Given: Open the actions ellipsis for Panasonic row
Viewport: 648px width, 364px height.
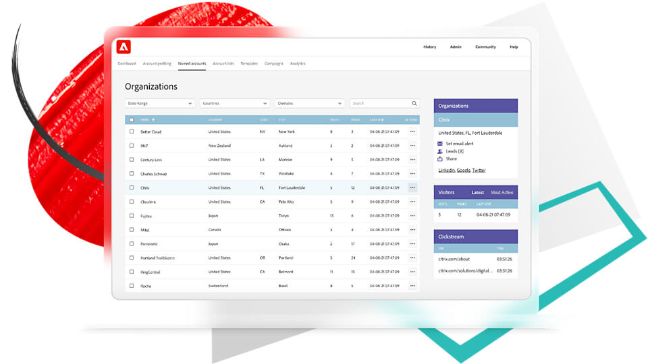Looking at the screenshot, I should click(412, 244).
